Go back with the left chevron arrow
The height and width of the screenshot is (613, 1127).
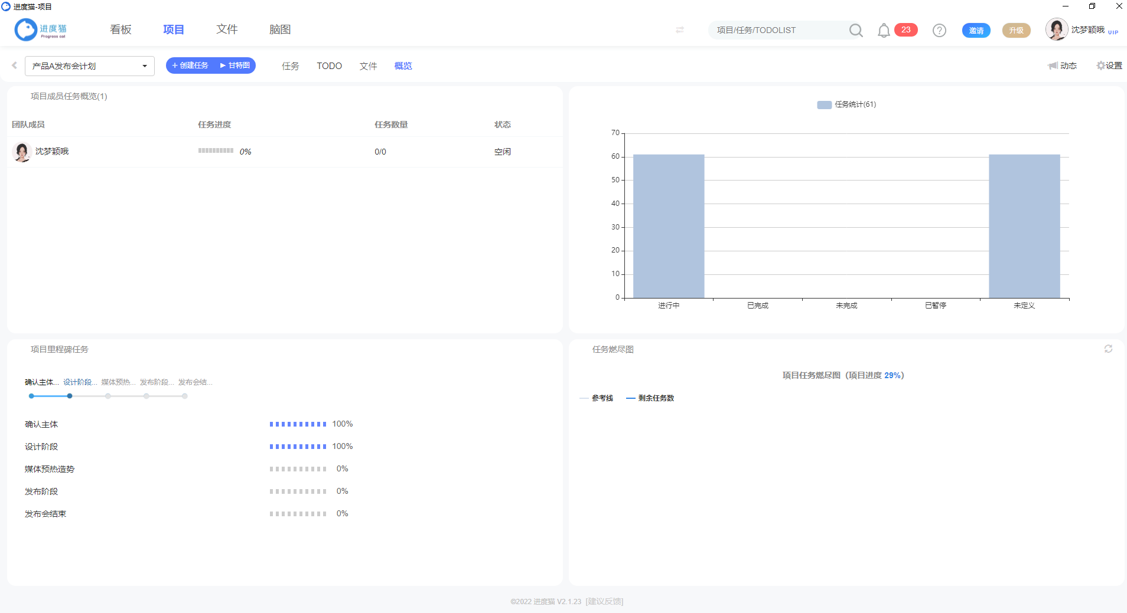click(x=14, y=65)
